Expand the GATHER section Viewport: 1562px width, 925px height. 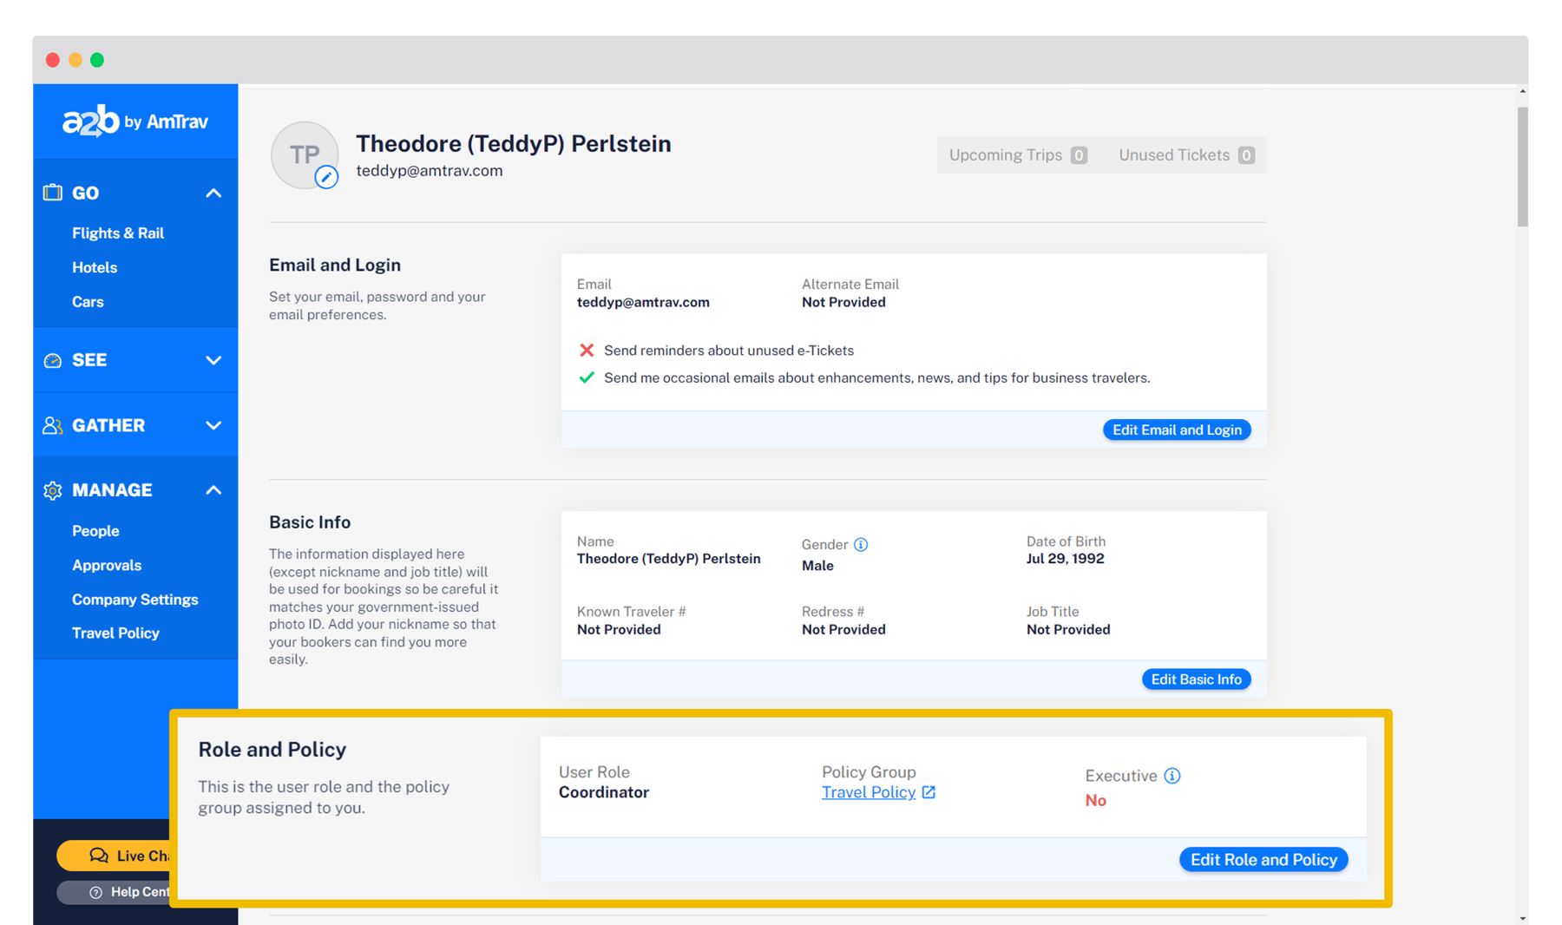(213, 424)
